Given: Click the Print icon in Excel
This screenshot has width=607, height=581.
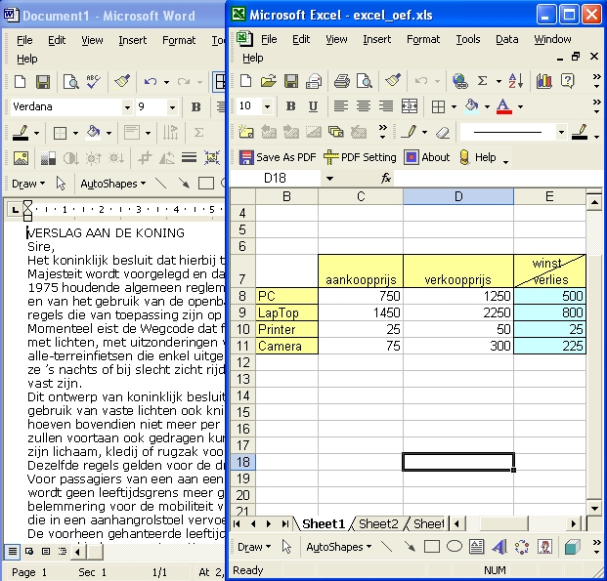Looking at the screenshot, I should [x=341, y=81].
